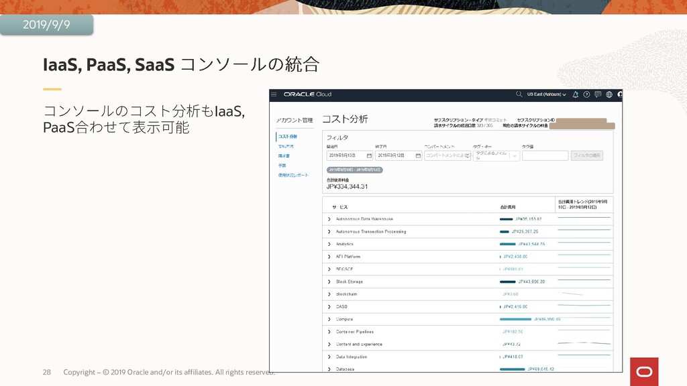Click the JP¥418.07 Data Integration cost
This screenshot has height=386, width=687.
click(x=513, y=357)
